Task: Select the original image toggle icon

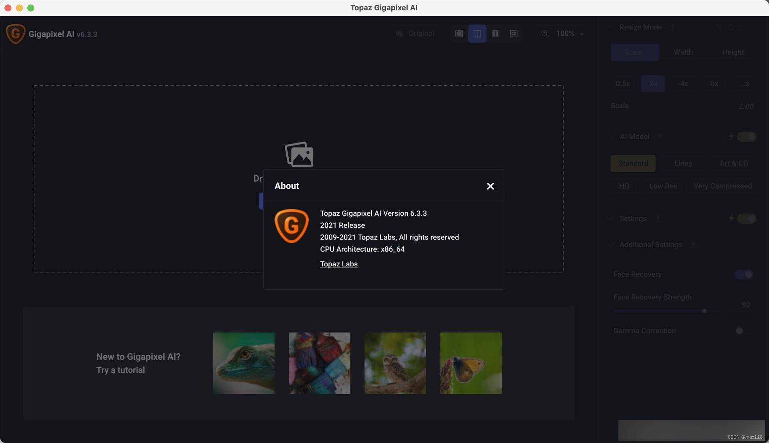Action: (400, 33)
